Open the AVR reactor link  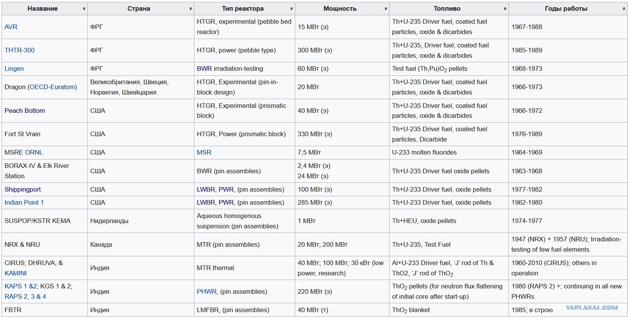pyautogui.click(x=11, y=27)
